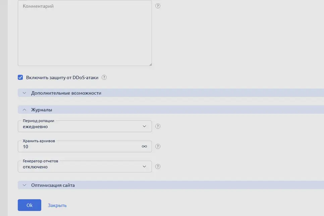Click the chevron icon on Журналы header

[x=24, y=110]
